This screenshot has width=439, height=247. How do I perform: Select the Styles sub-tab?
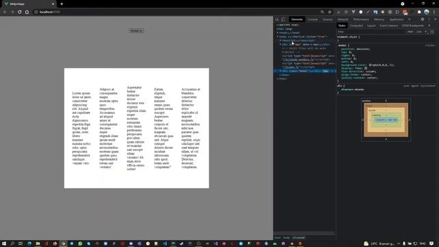pos(342,25)
